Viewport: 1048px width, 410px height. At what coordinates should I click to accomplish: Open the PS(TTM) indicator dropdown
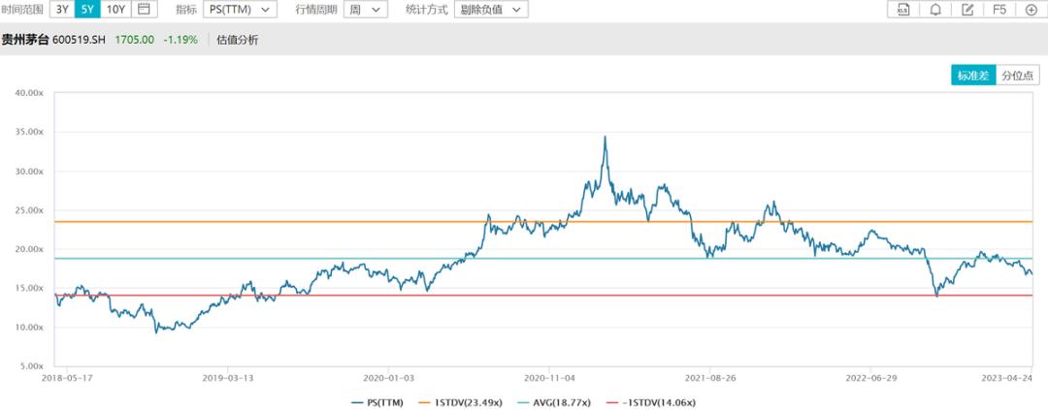240,10
